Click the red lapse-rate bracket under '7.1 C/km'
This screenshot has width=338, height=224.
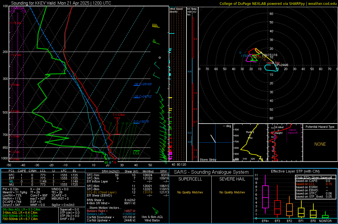pos(117,126)
